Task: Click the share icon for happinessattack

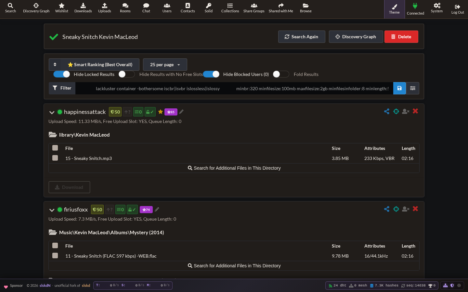Action: pyautogui.click(x=387, y=111)
